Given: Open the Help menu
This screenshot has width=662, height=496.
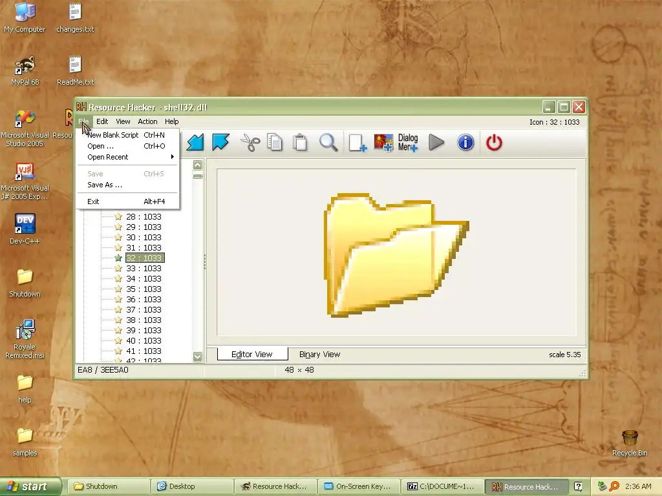Looking at the screenshot, I should click(x=171, y=121).
